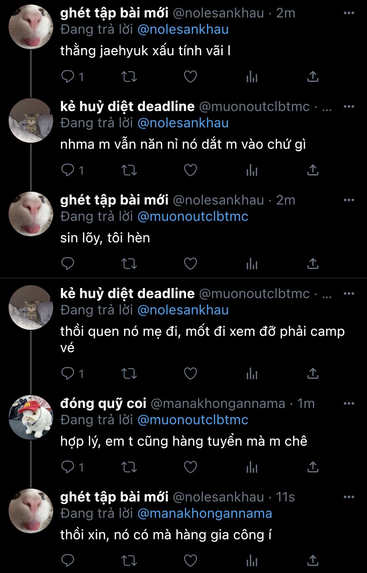
Task: Retweet the "sin lỗy, tôi hèn" tweet
Action: point(129,264)
